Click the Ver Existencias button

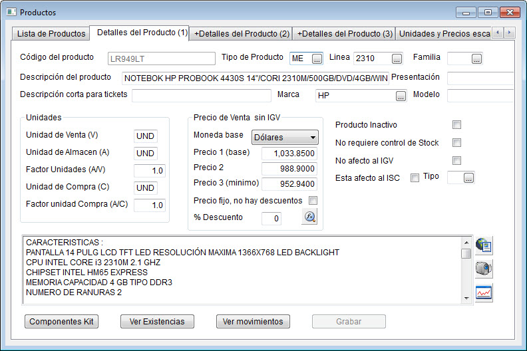[x=157, y=322]
